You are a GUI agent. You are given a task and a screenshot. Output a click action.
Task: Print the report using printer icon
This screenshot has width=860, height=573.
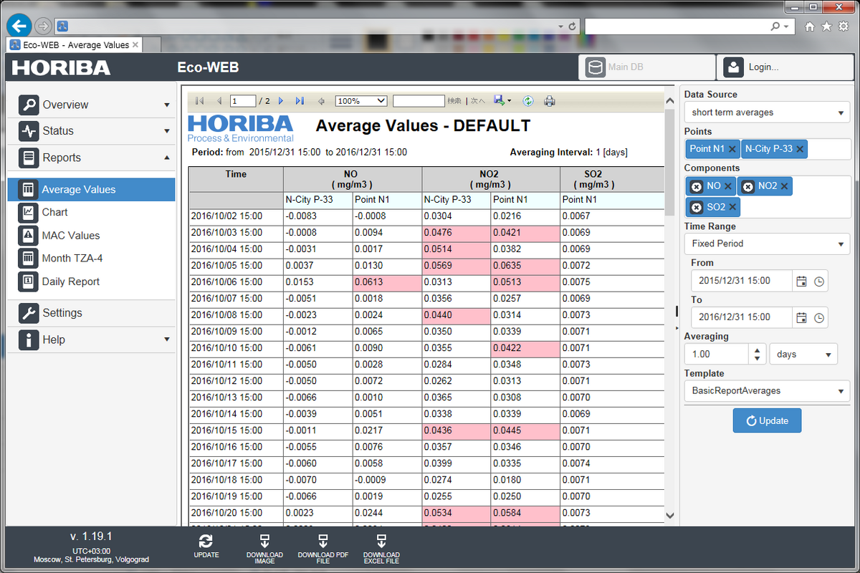[550, 101]
